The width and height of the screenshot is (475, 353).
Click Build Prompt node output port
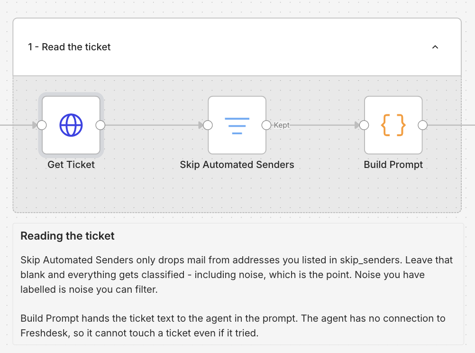(x=422, y=125)
